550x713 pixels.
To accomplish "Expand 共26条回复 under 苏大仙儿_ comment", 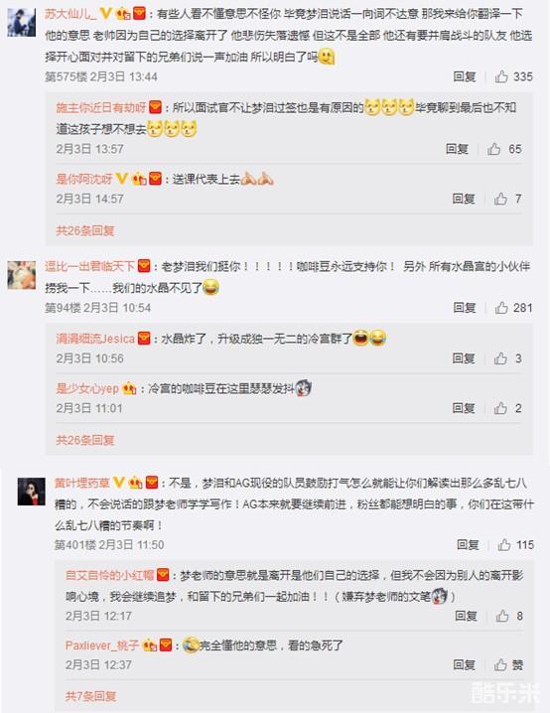I will coord(85,230).
